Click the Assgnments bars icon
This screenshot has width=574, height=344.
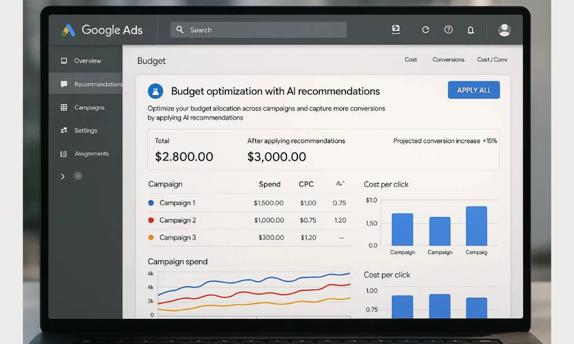point(64,154)
